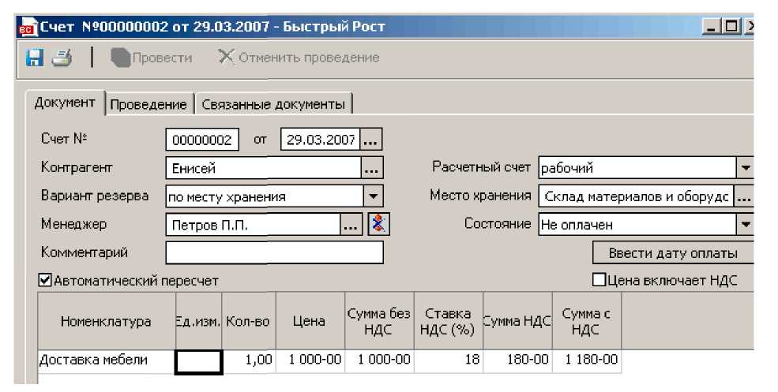Click the Сумма без НДС column header
Screen dimensions: 778x392
379,321
